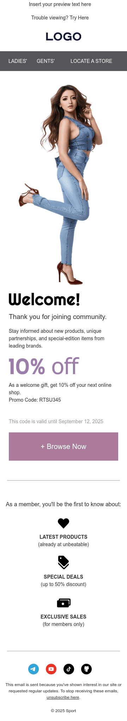Click the cash icon above Exclusive Sales

point(64,603)
